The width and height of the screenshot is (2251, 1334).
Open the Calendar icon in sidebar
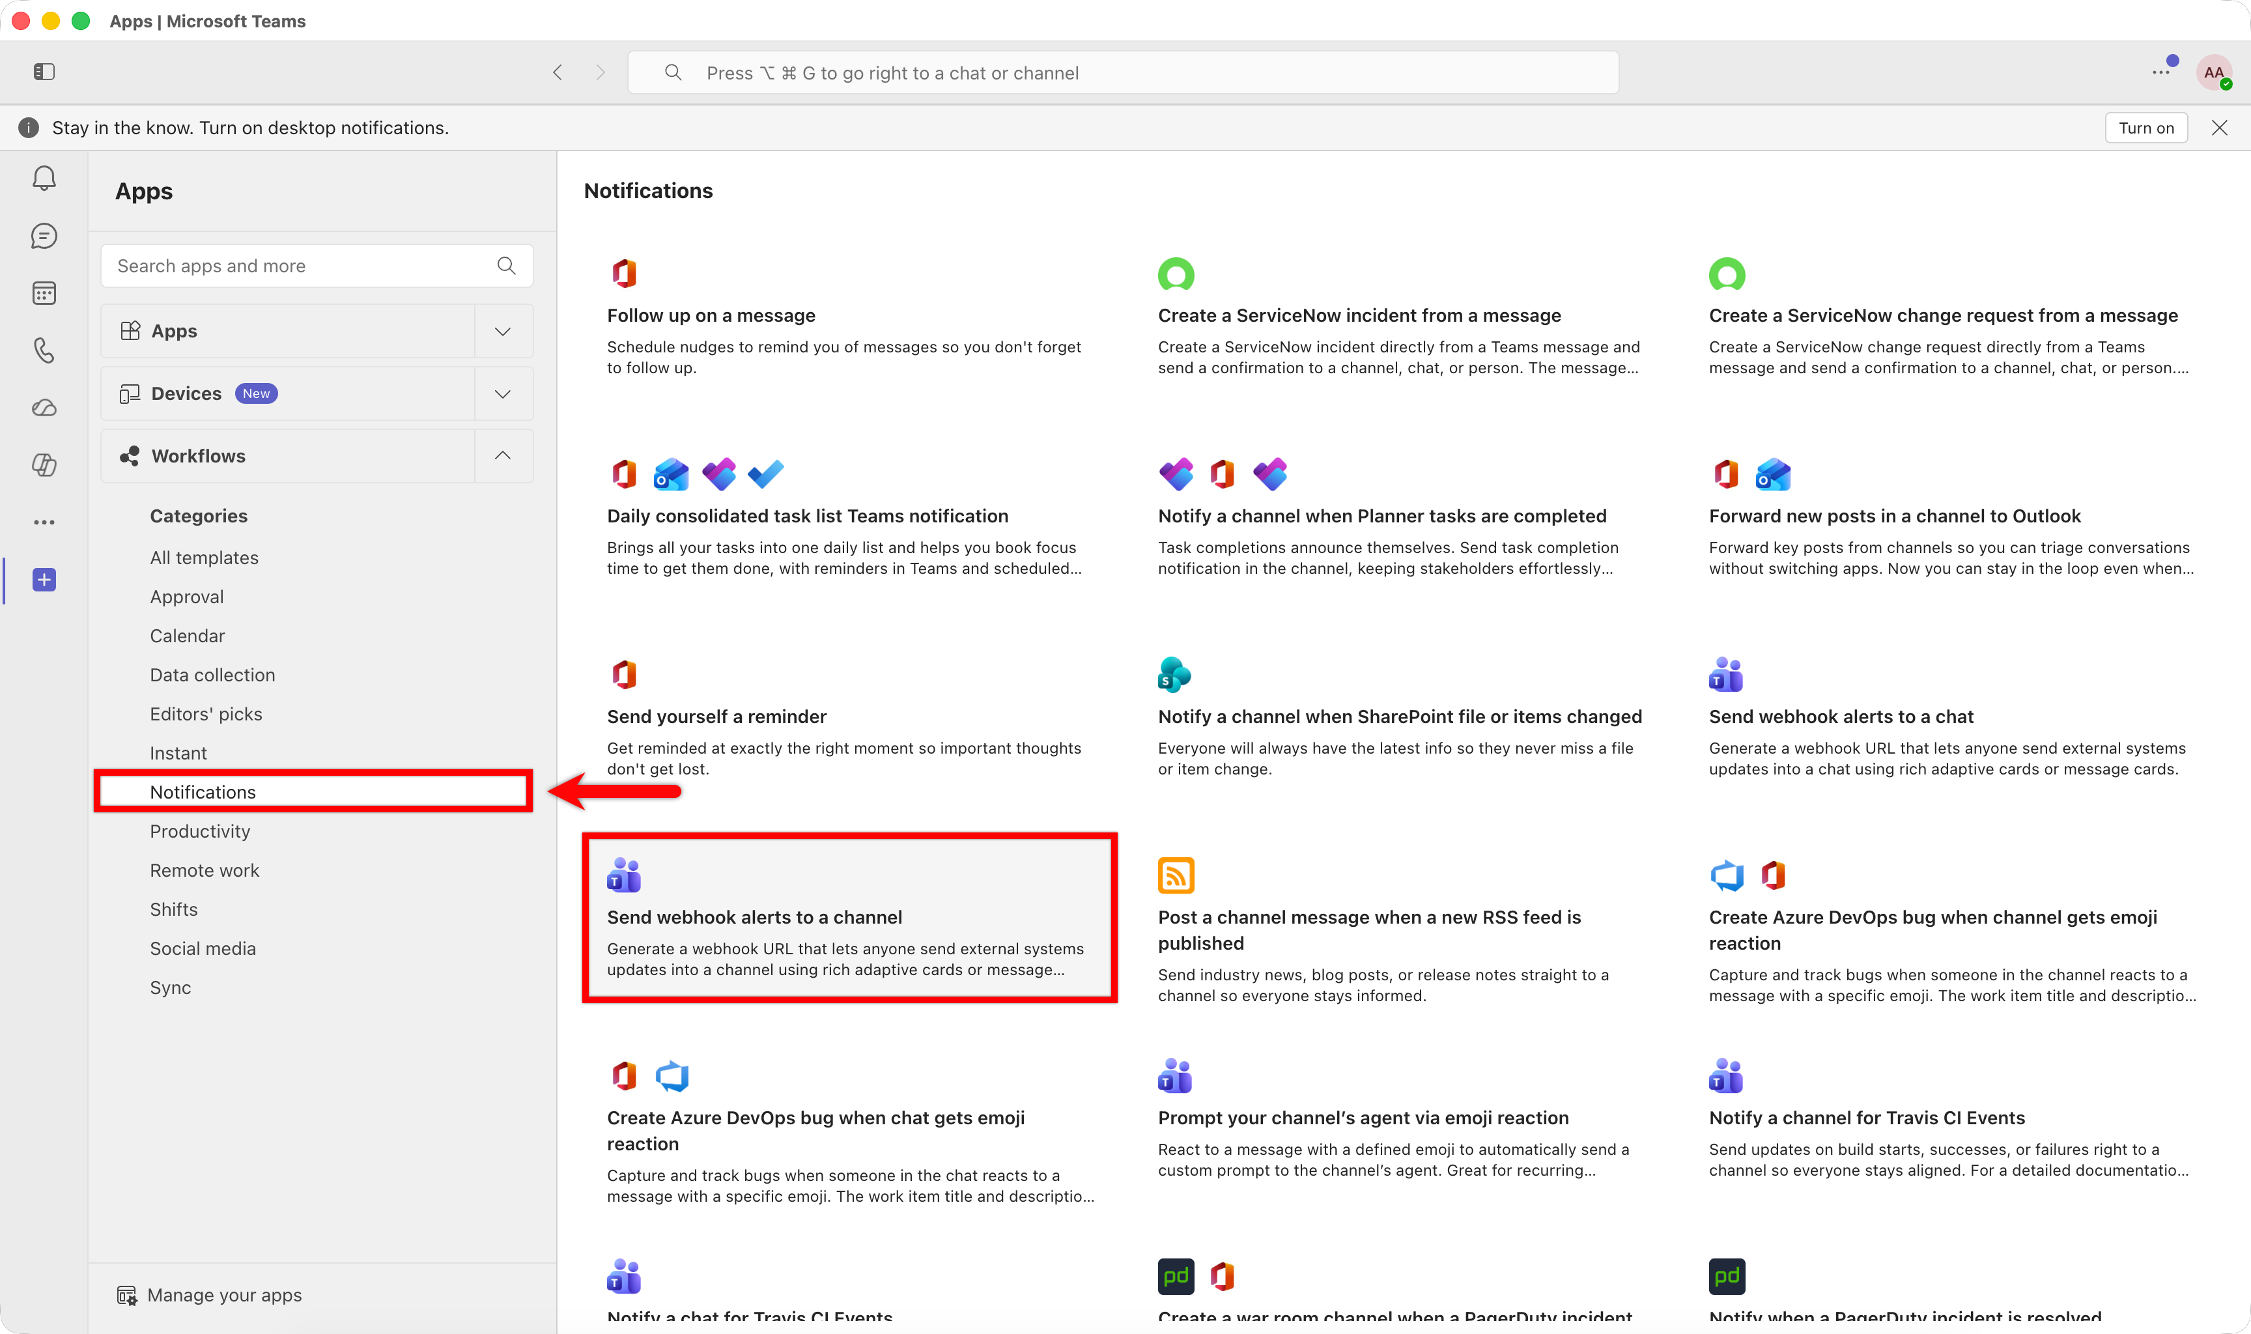44,293
